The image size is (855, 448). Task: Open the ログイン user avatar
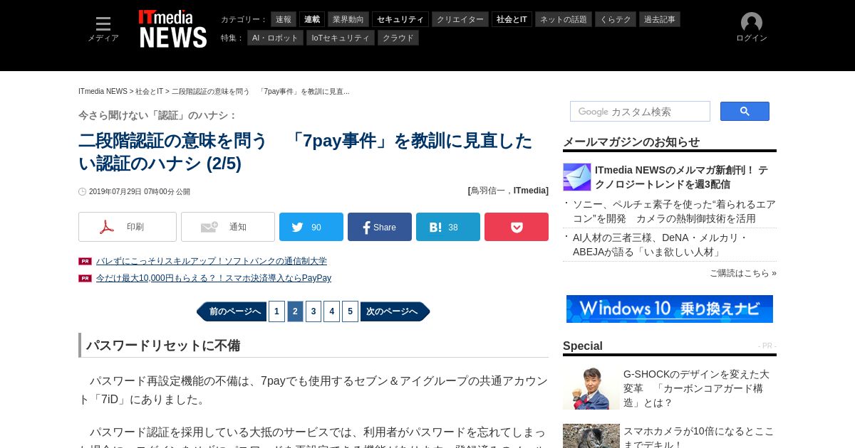pos(752,28)
